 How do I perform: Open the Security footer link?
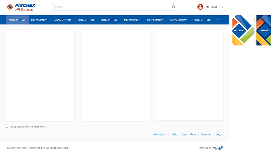pos(206,134)
